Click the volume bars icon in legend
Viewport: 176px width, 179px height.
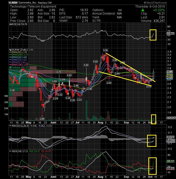10,67
